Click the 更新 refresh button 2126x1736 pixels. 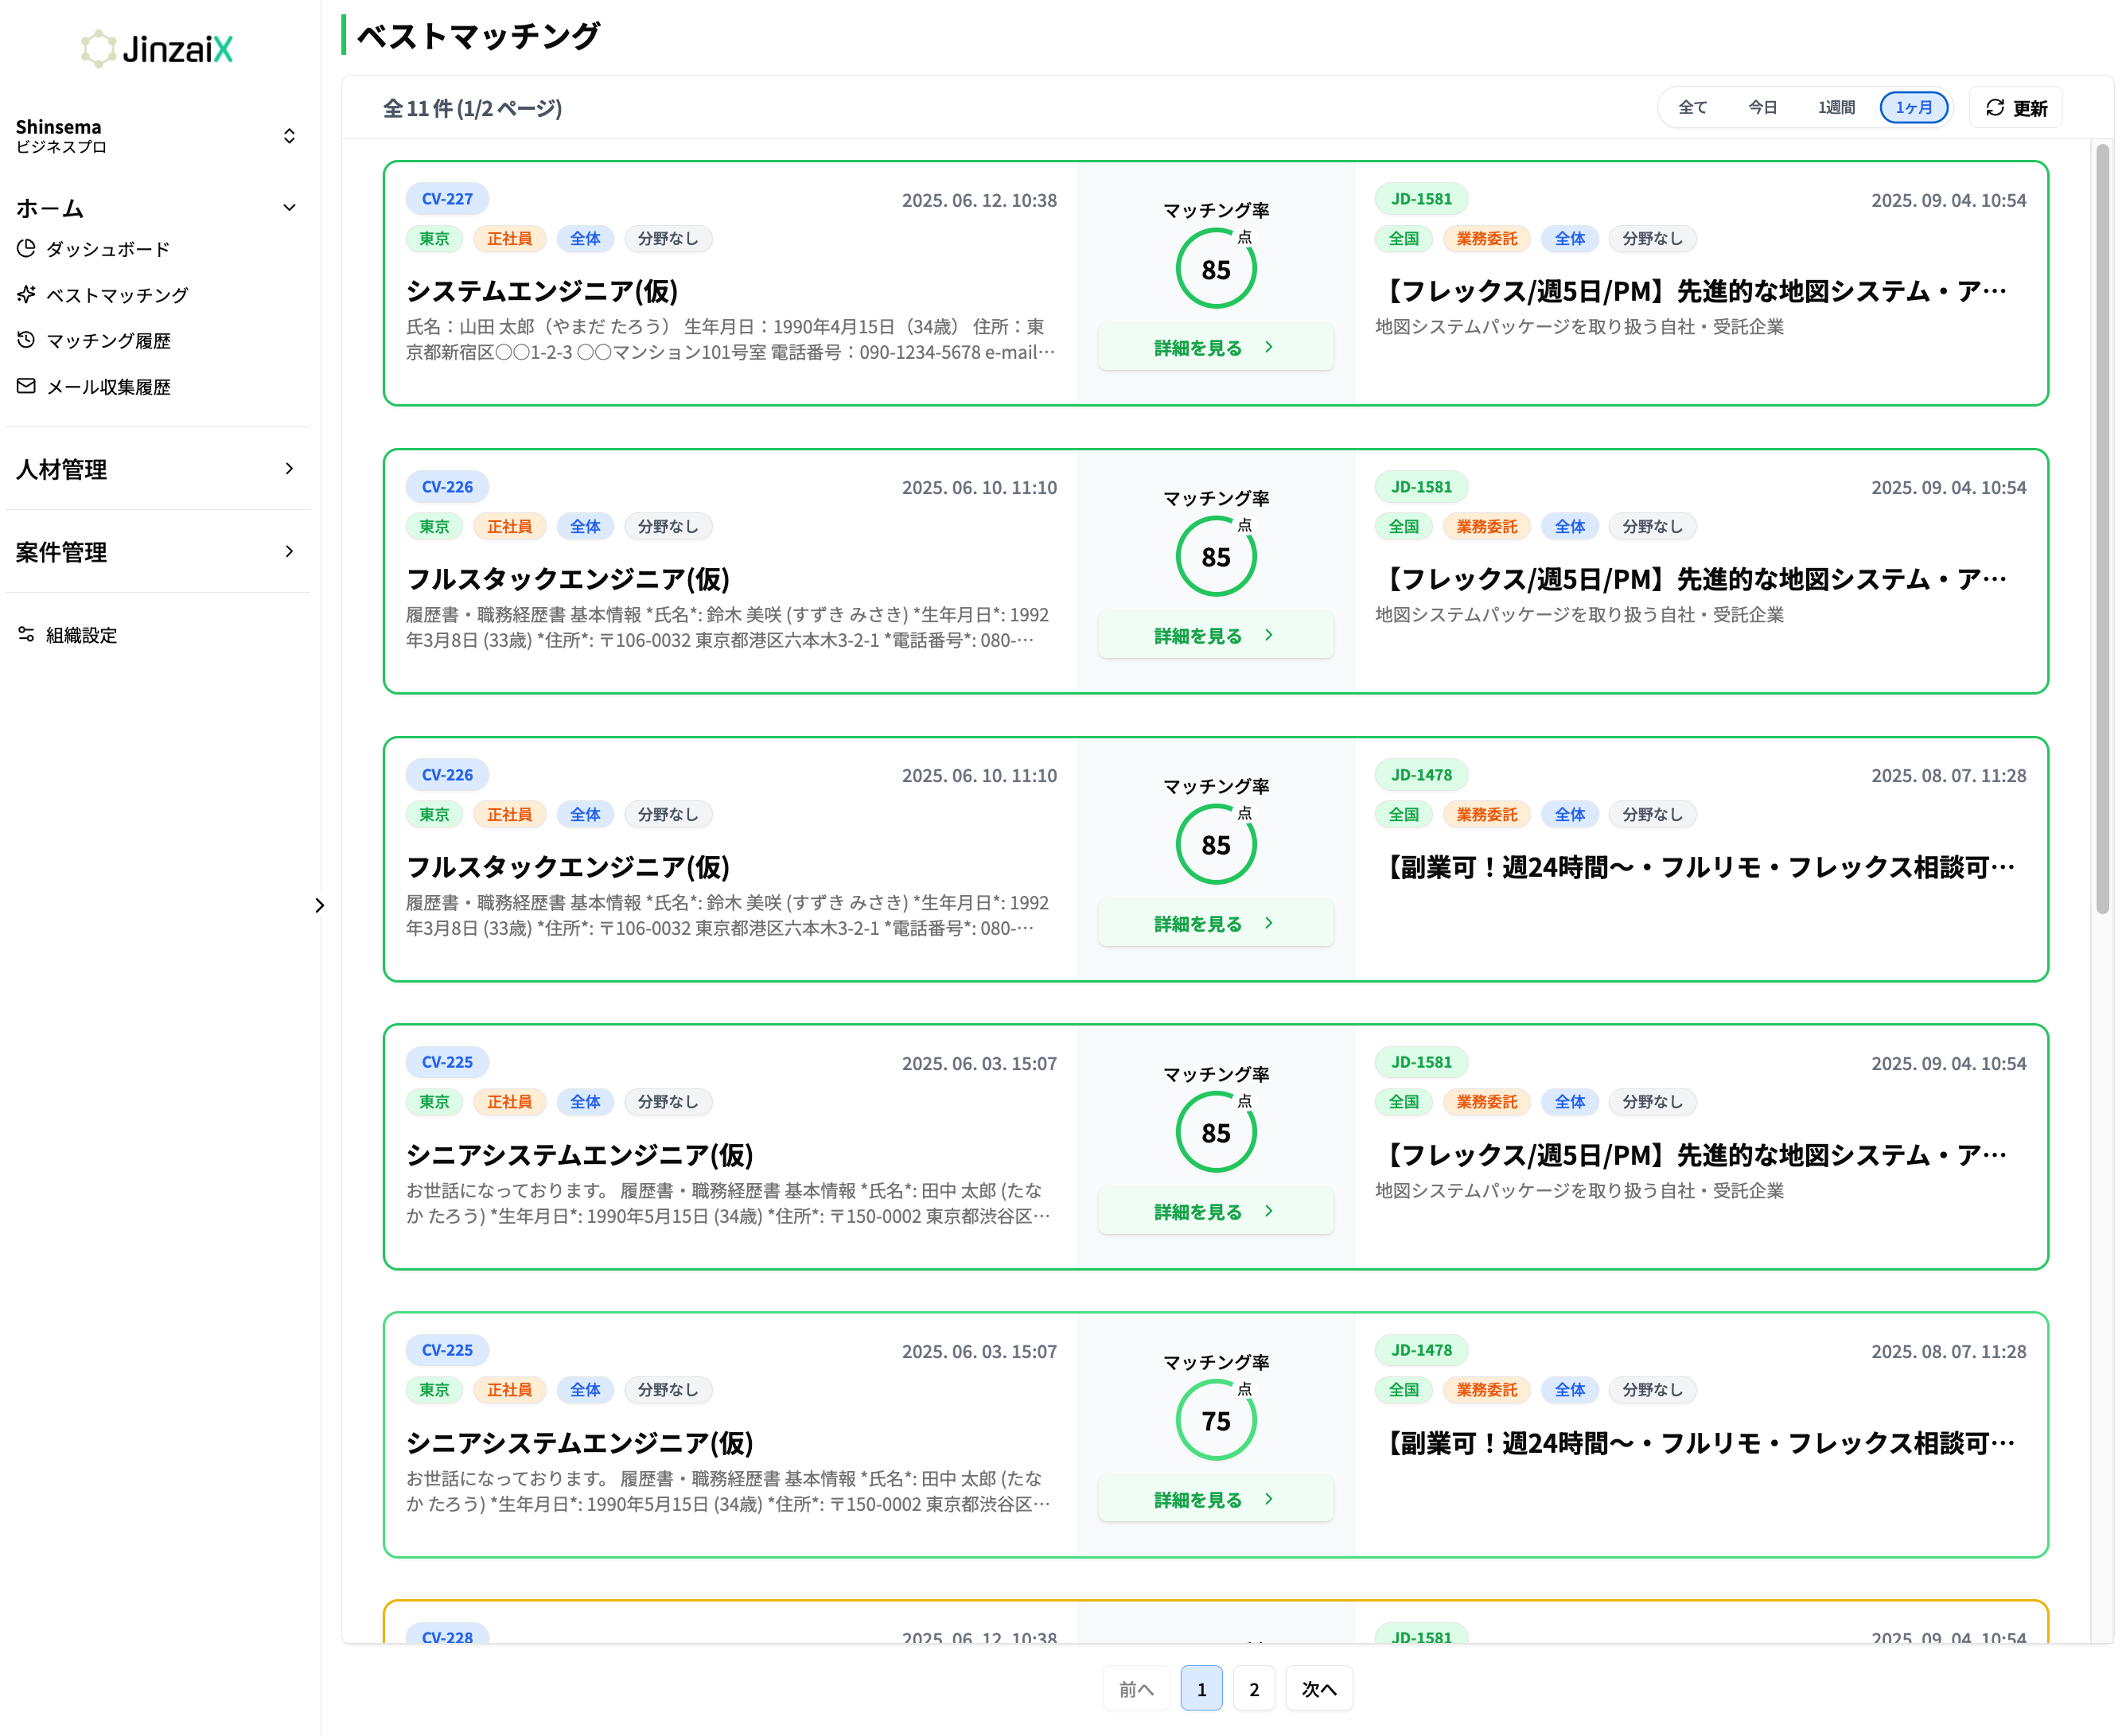(x=2015, y=107)
